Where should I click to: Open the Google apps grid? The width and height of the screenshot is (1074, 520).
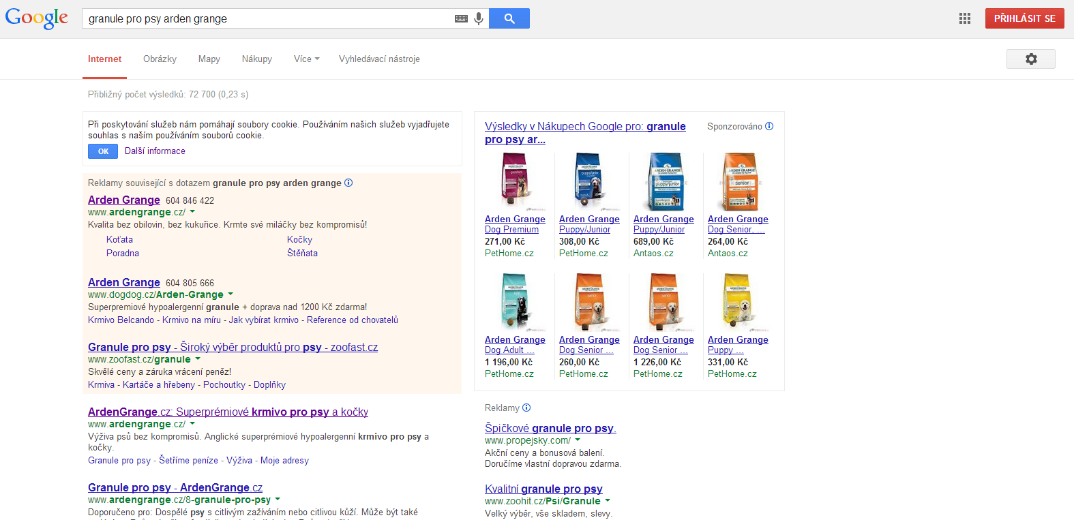pos(965,18)
